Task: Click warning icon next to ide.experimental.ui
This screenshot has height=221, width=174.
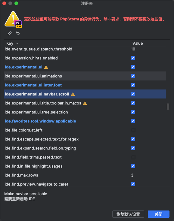Action: click(46, 67)
